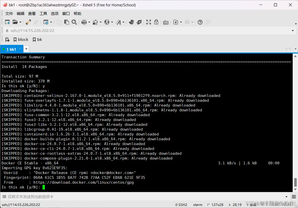Click the docker GPG URL in terminal
The height and width of the screenshot is (208, 298).
click(x=84, y=182)
